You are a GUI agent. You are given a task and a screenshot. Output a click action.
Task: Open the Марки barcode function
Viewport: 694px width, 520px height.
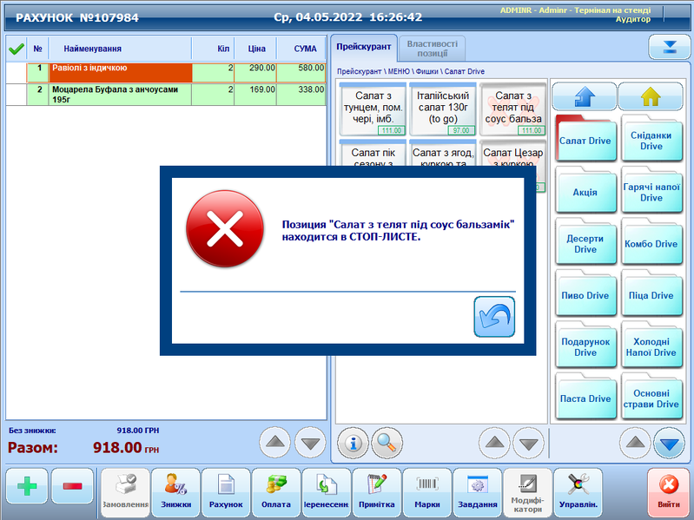pyautogui.click(x=426, y=492)
